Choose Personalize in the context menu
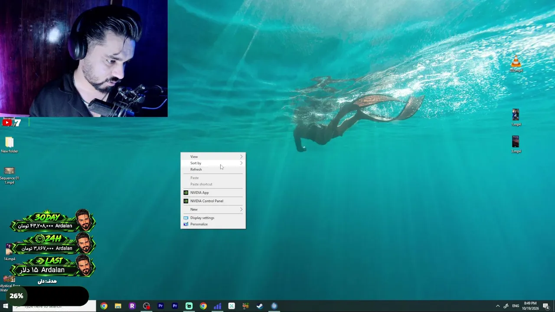555x312 pixels. pos(213,224)
